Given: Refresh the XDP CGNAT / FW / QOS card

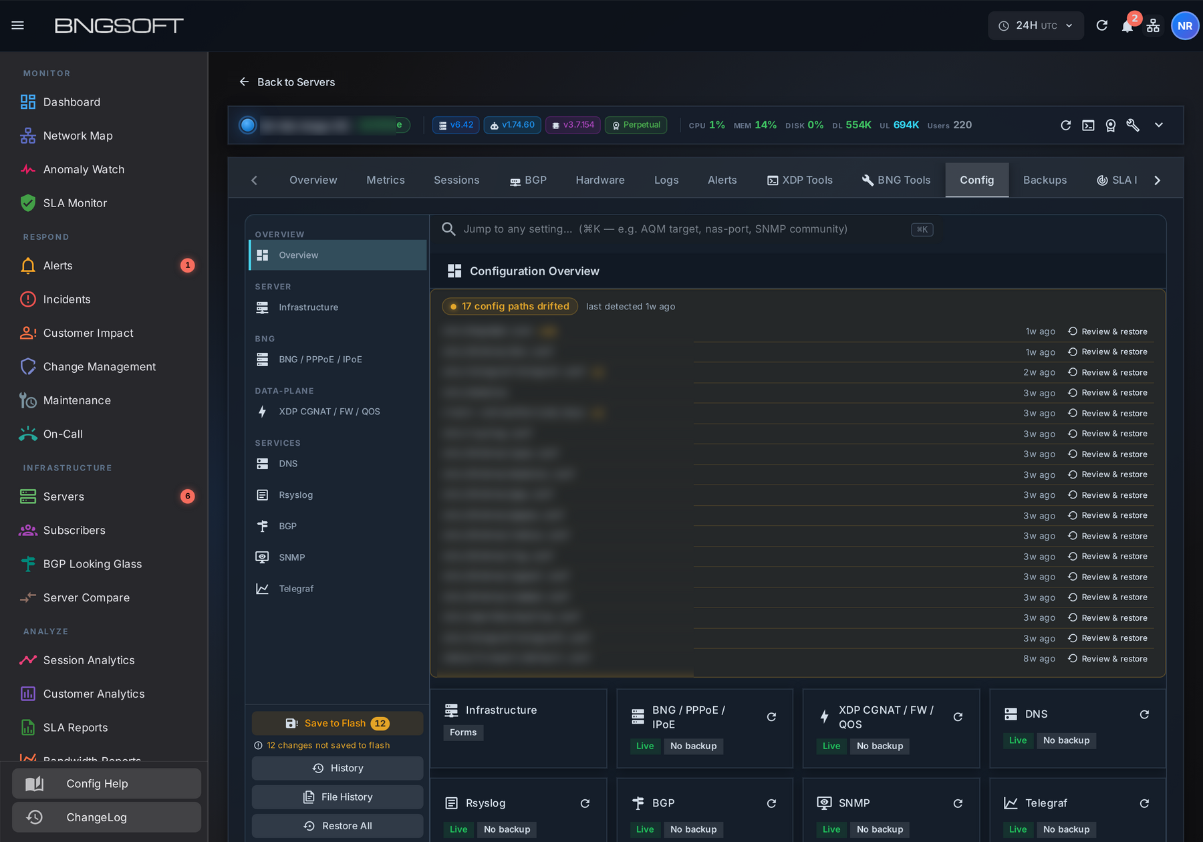Looking at the screenshot, I should click(958, 717).
